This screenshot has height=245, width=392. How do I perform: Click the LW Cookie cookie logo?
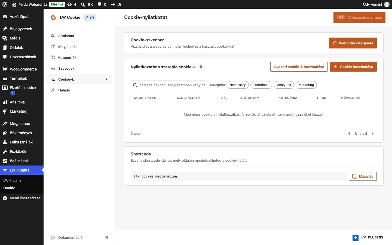point(54,17)
